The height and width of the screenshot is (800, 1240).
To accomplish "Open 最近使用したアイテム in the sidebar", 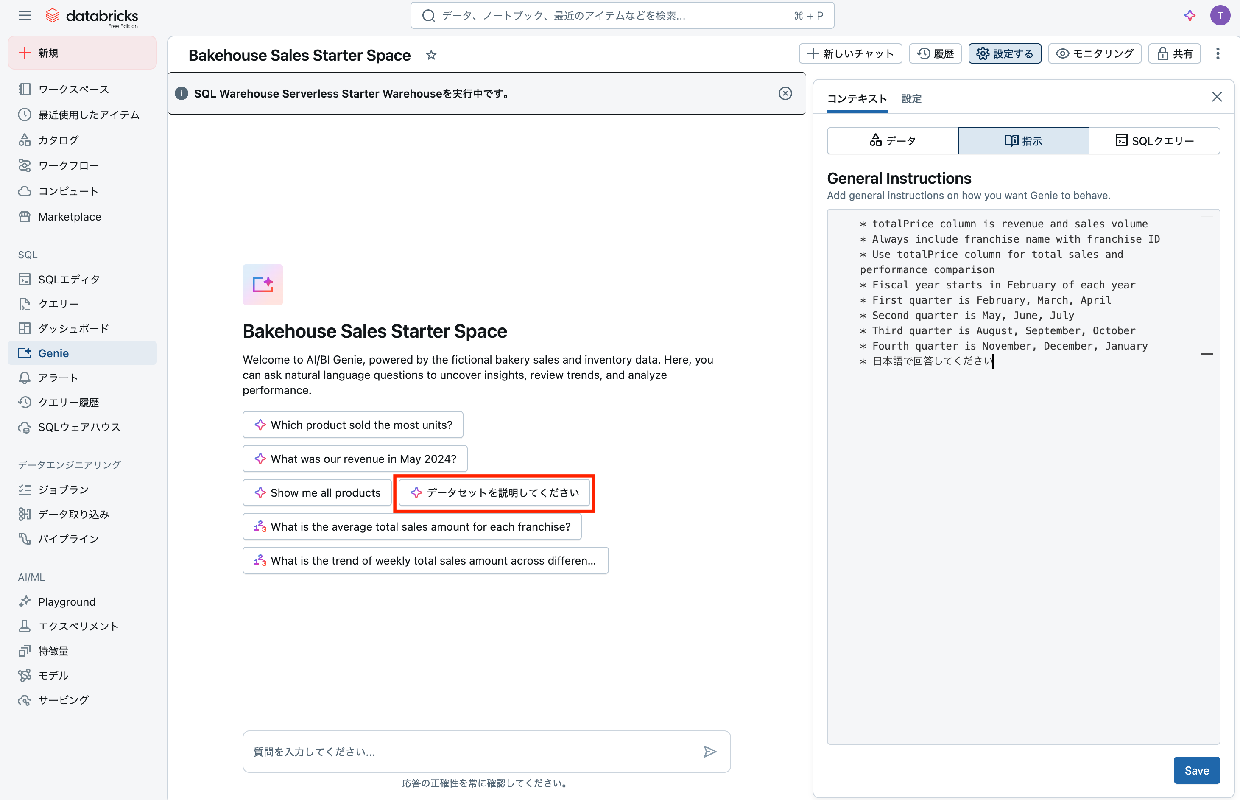I will click(82, 115).
